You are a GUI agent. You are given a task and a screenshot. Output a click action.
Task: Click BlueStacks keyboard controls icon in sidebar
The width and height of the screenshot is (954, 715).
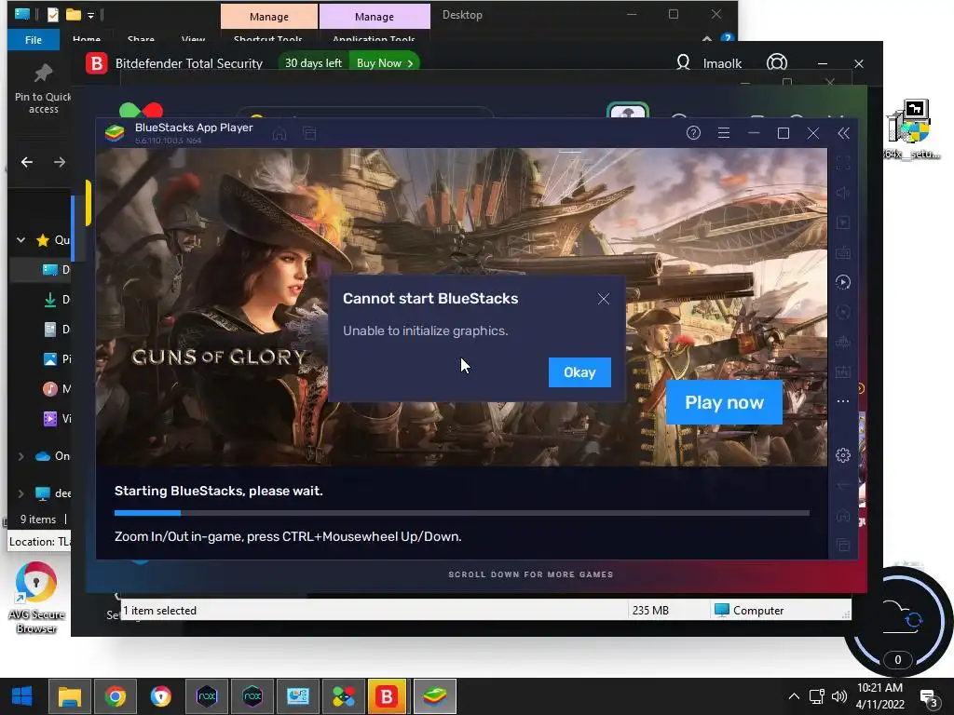pos(842,252)
